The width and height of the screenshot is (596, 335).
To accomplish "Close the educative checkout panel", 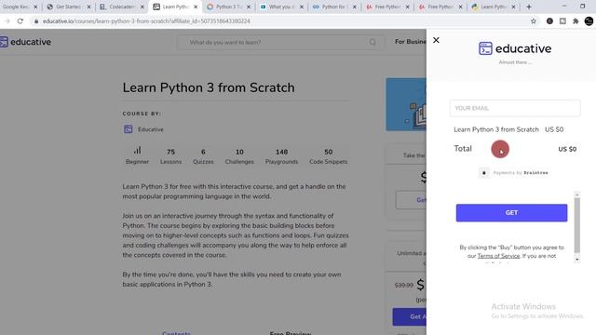I will (436, 40).
